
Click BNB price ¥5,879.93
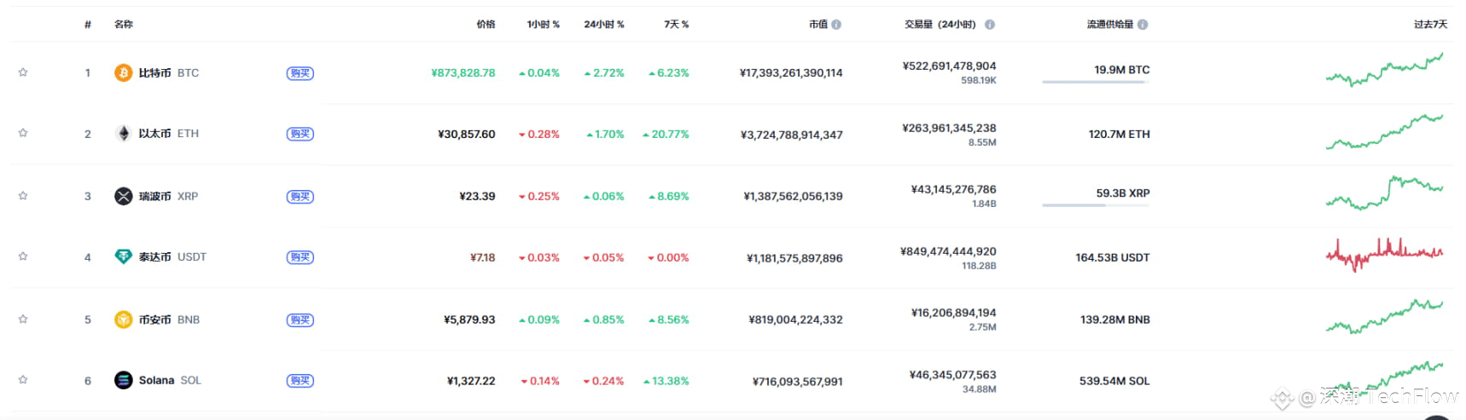click(469, 320)
